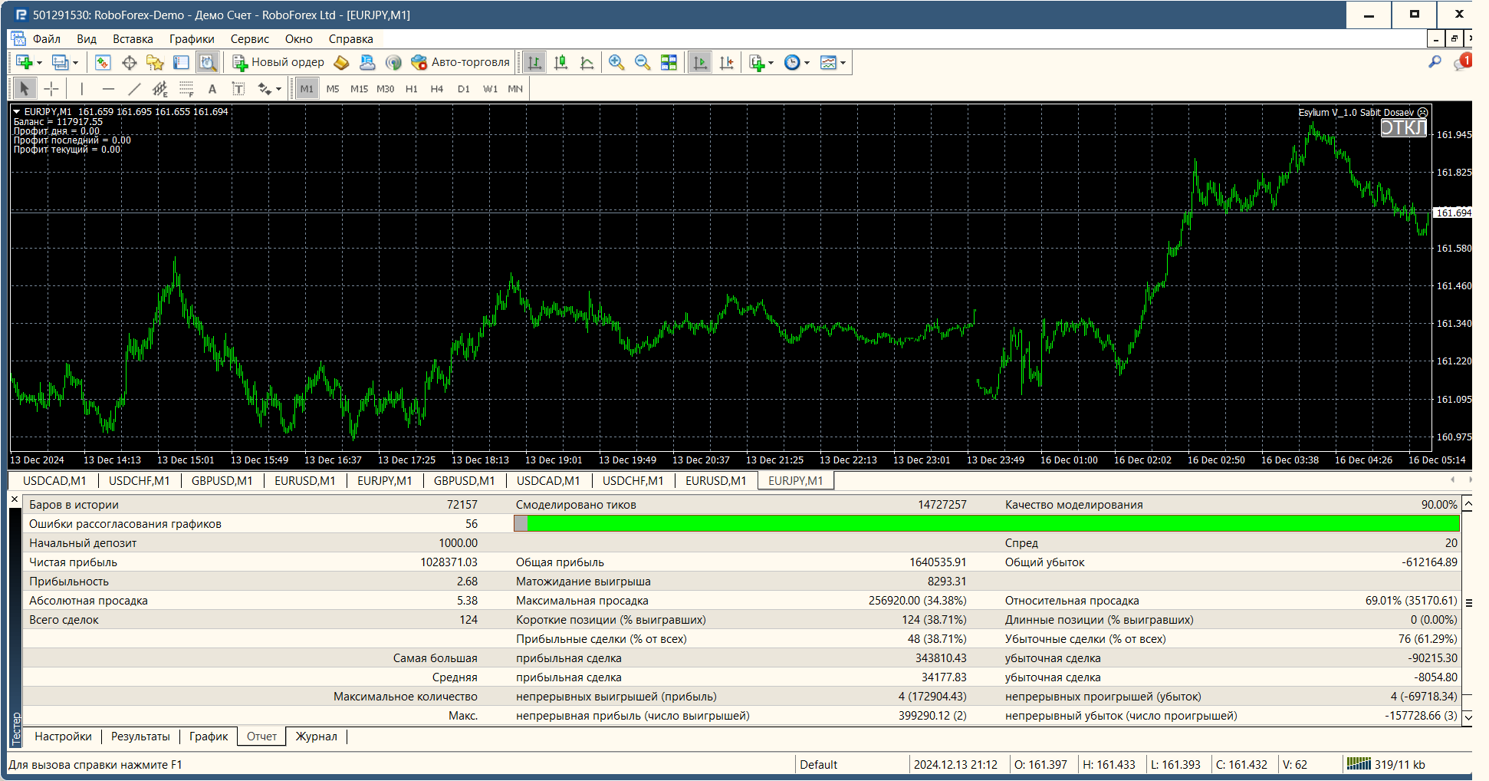Select the equidistant channel tool

(160, 89)
